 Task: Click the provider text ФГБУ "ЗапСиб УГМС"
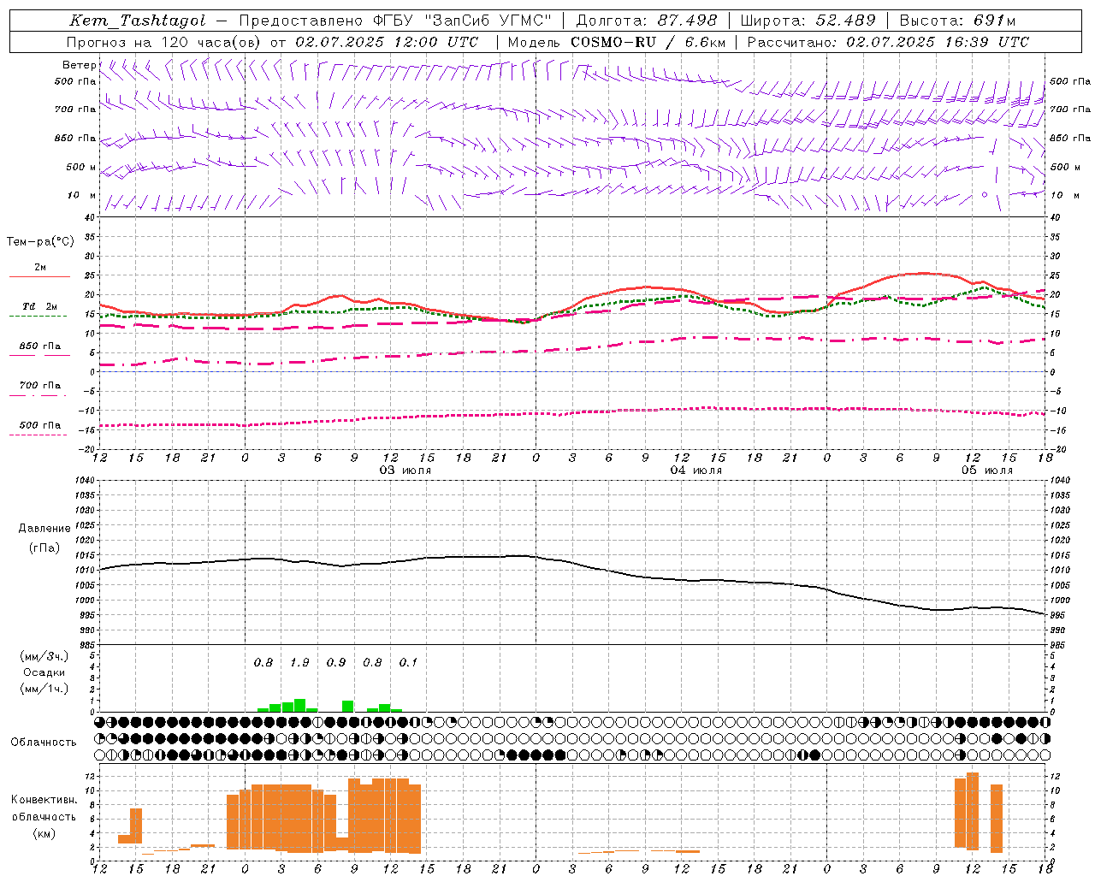point(463,21)
